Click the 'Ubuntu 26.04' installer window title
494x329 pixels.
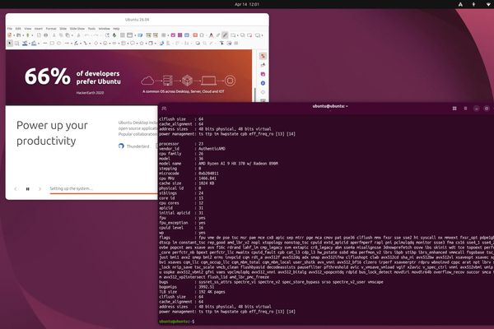point(137,20)
